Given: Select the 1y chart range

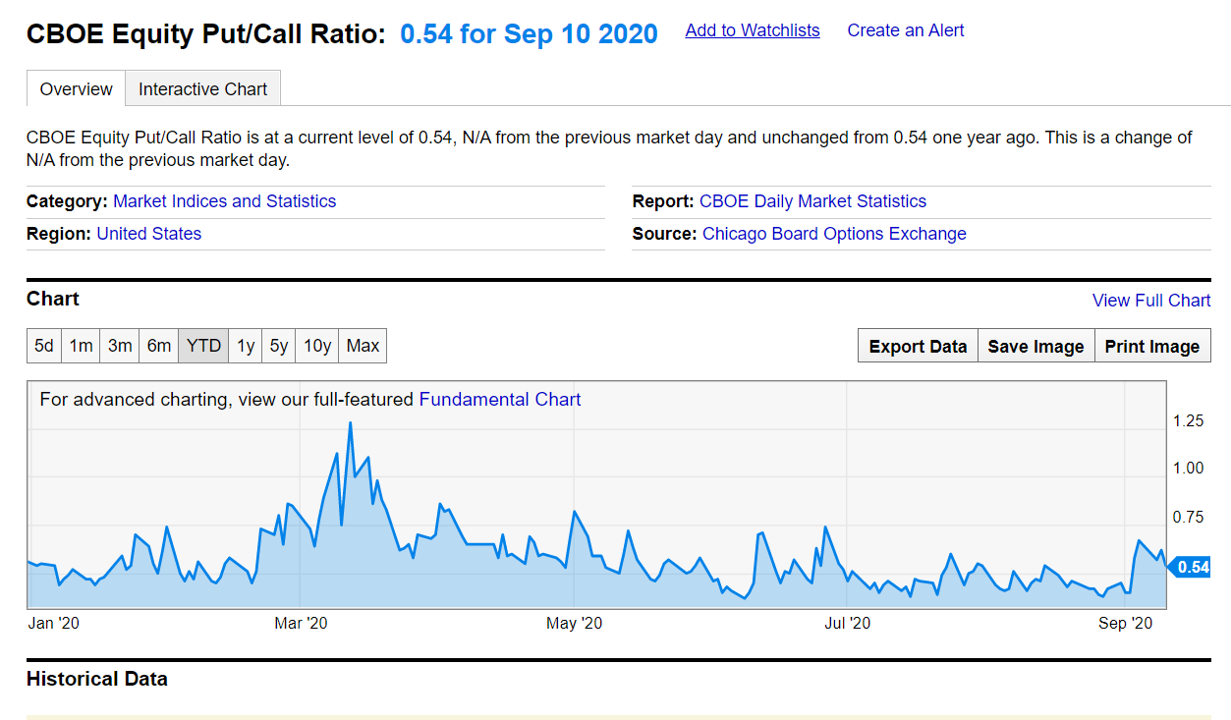Looking at the screenshot, I should [x=246, y=346].
